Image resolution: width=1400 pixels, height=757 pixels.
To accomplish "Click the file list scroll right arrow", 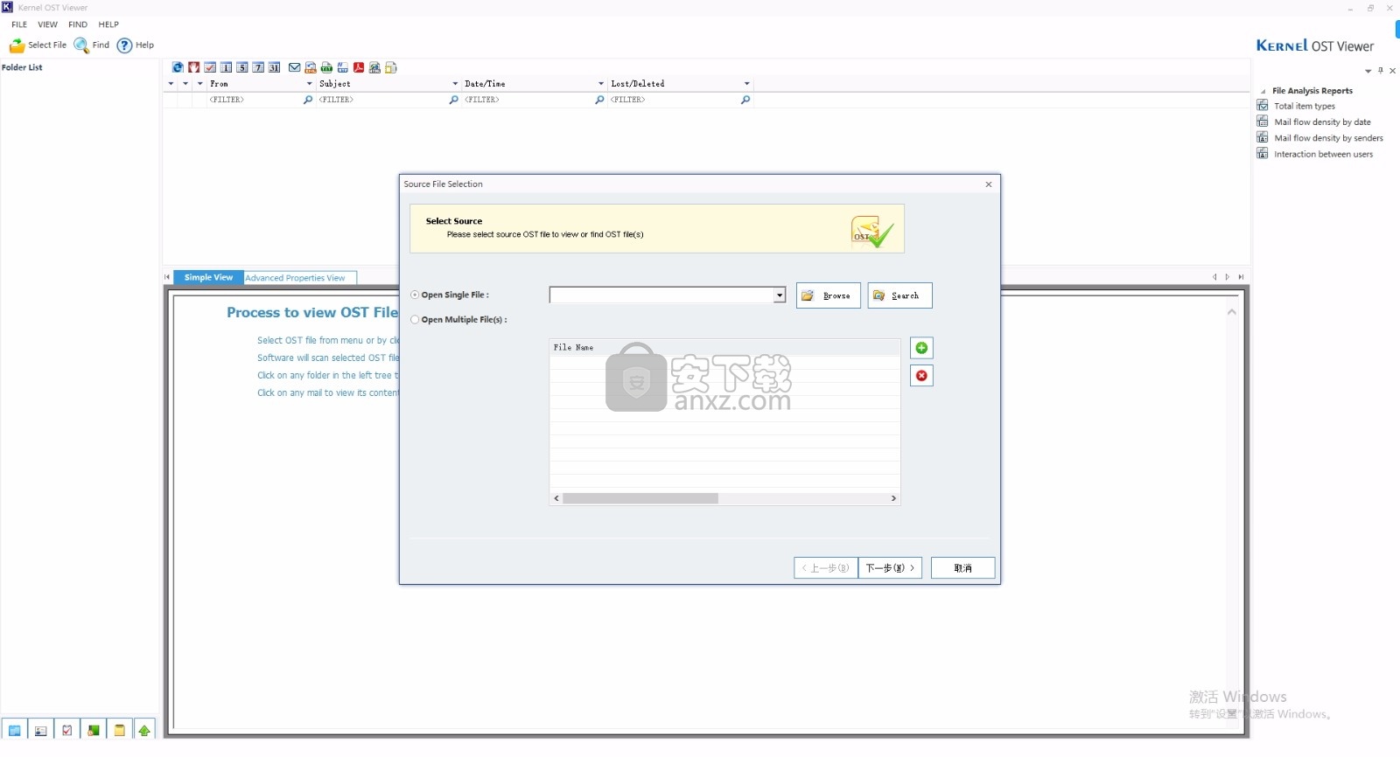I will coord(893,498).
